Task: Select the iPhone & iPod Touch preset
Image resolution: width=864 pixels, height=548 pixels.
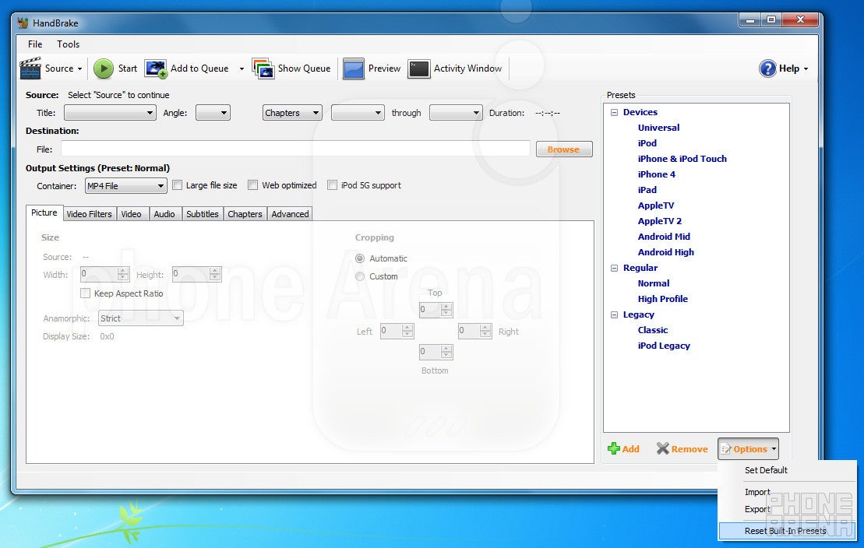Action: tap(682, 159)
